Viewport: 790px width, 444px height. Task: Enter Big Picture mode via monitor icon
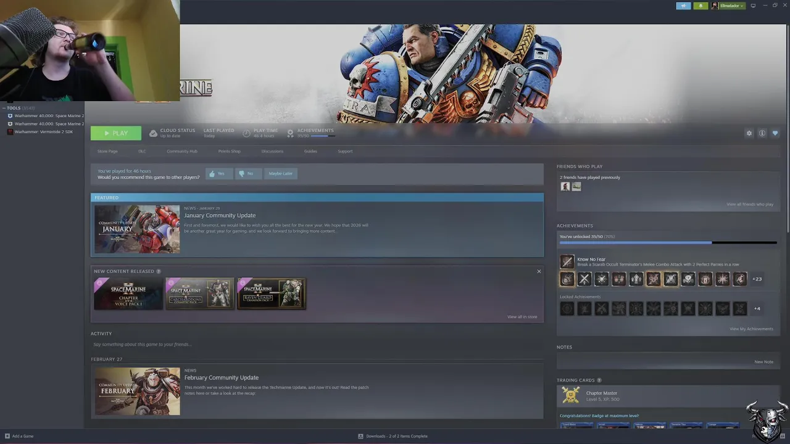point(753,6)
